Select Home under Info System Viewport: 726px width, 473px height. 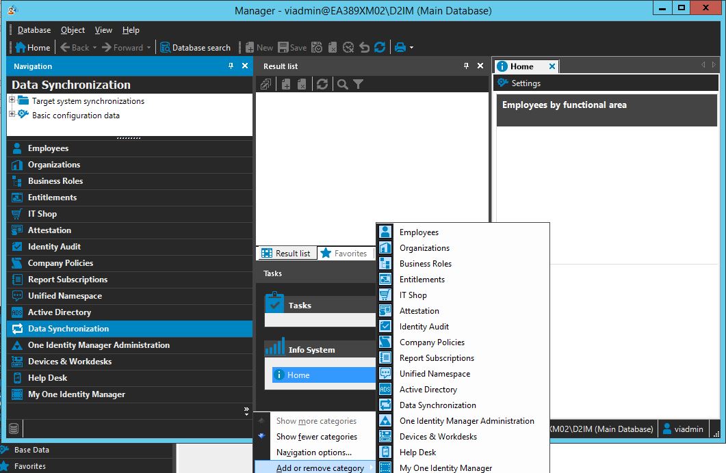[323, 375]
